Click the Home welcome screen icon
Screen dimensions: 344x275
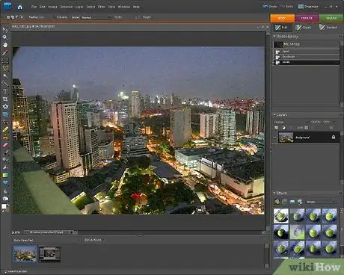[19, 7]
